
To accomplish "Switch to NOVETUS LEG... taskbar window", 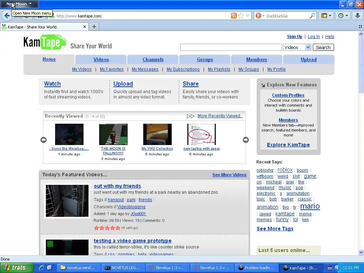I will point(123,268).
